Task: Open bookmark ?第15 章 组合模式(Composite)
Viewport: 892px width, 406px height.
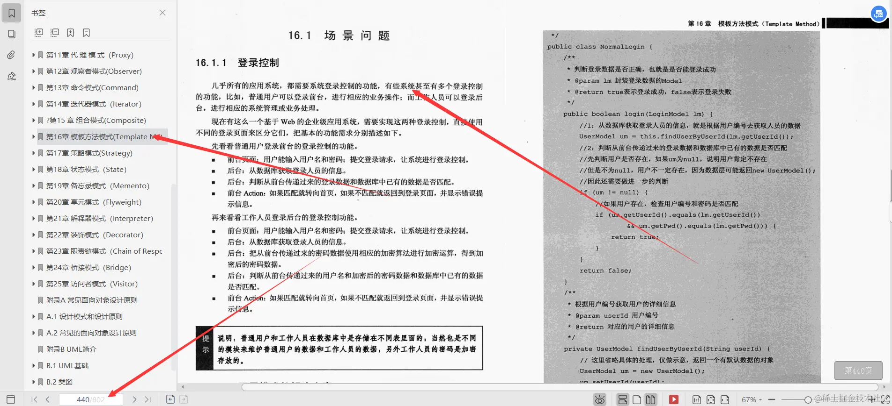Action: tap(96, 120)
